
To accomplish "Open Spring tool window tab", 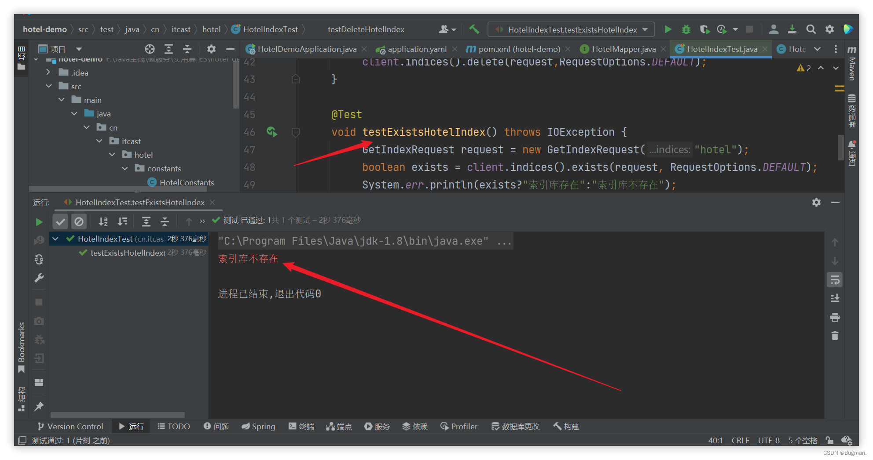I will pos(258,426).
